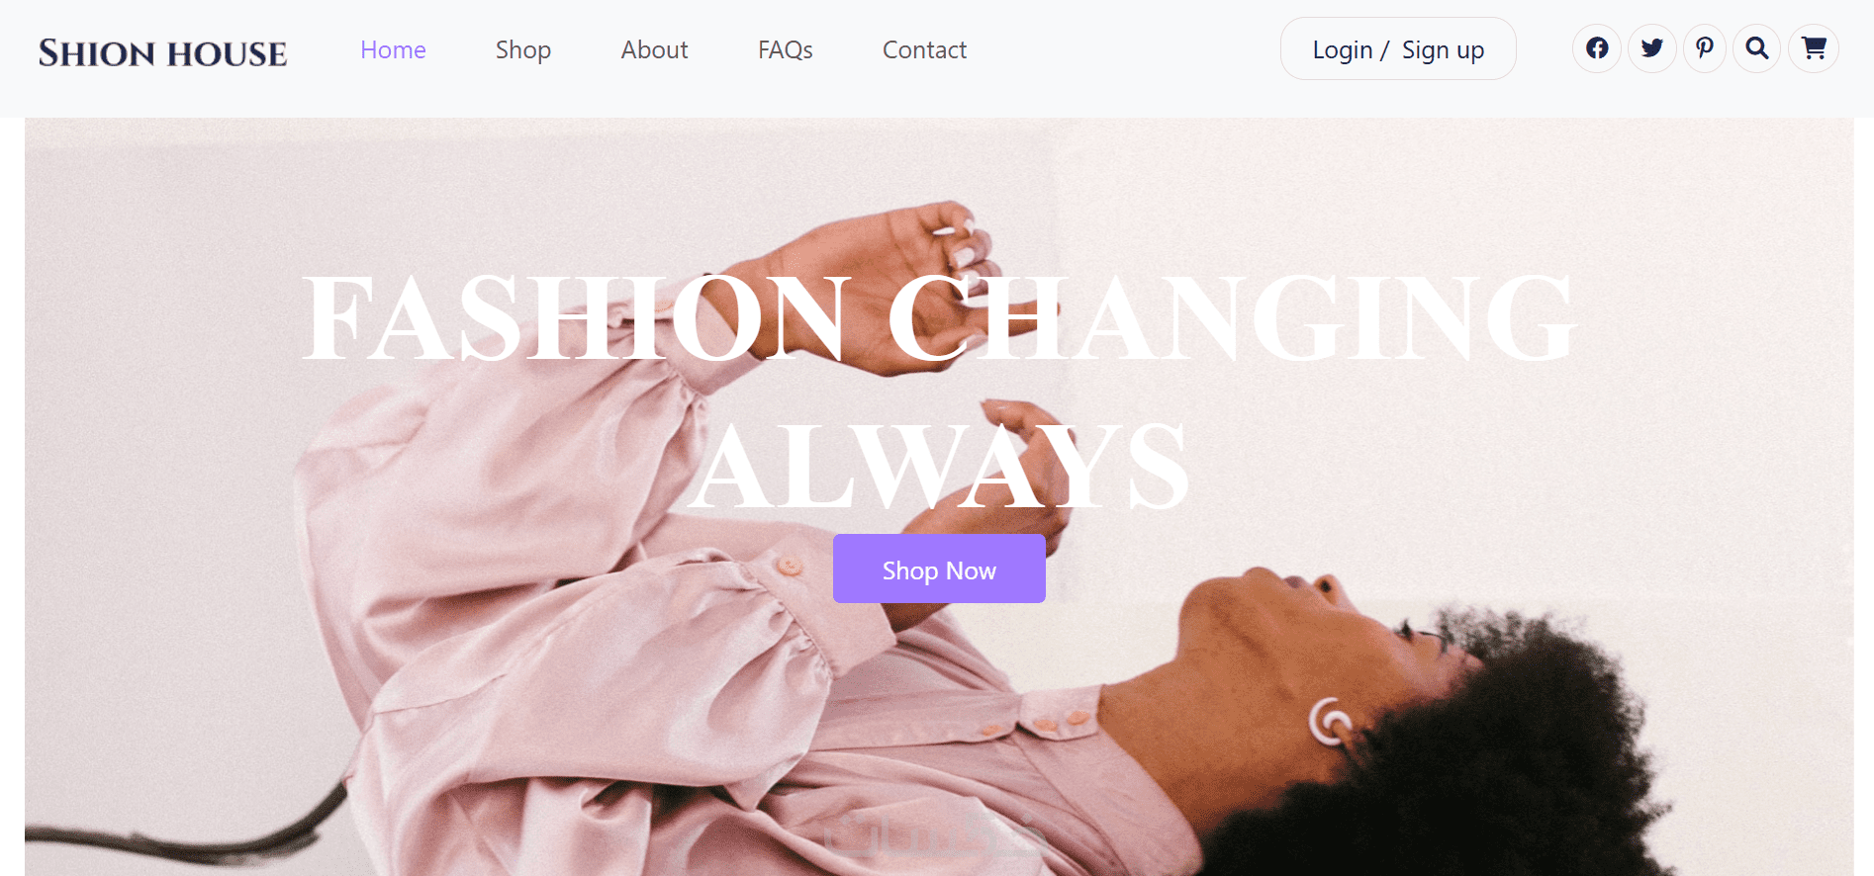Open the shopping cart icon

coord(1814,48)
